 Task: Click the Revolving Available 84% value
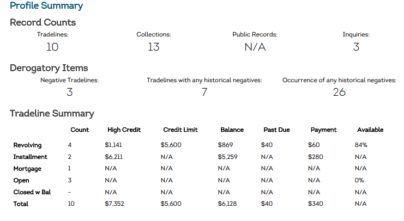click(361, 145)
